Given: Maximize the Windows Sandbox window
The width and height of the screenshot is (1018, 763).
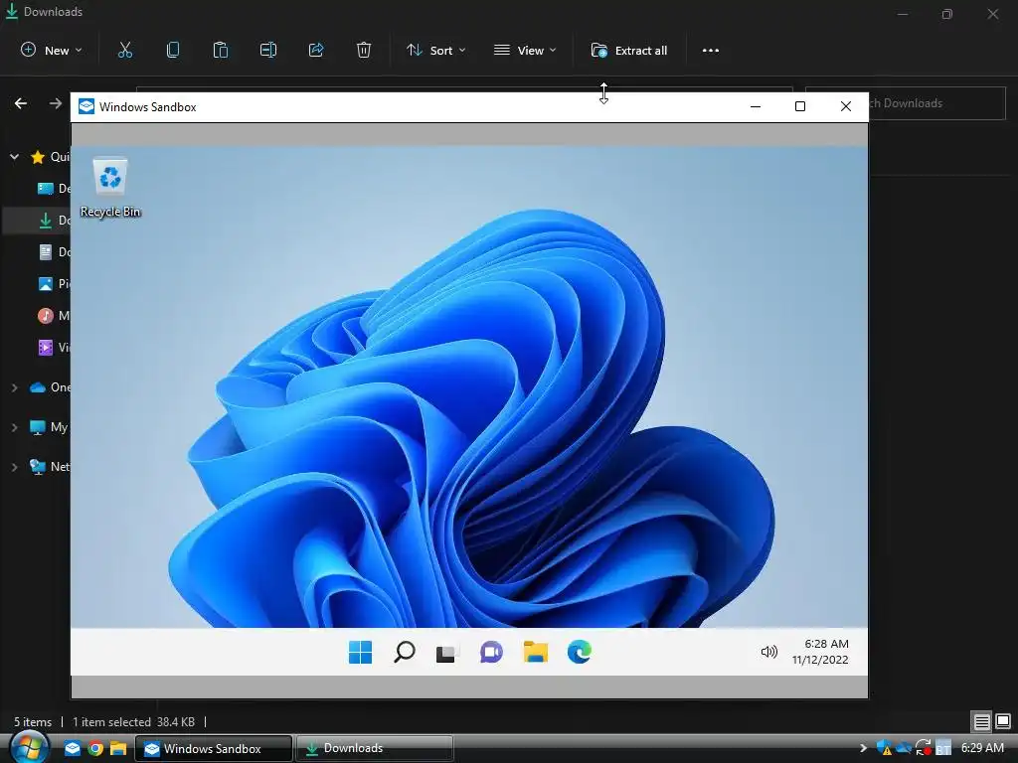Looking at the screenshot, I should coord(800,106).
